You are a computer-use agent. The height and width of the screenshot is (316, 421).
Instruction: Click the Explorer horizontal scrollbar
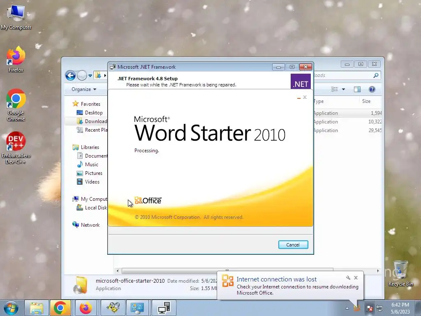click(x=227, y=271)
